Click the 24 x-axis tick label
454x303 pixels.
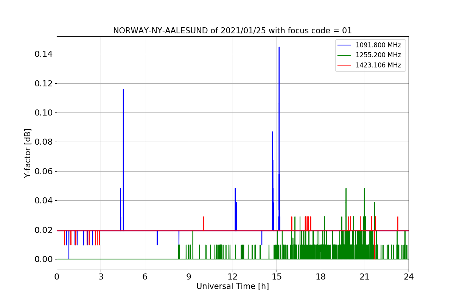(x=409, y=277)
